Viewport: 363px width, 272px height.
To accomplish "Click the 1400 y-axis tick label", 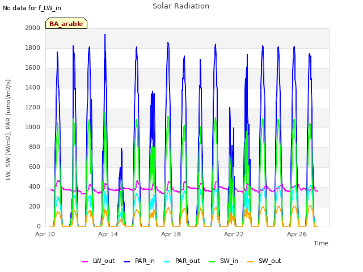I will coord(33,87).
